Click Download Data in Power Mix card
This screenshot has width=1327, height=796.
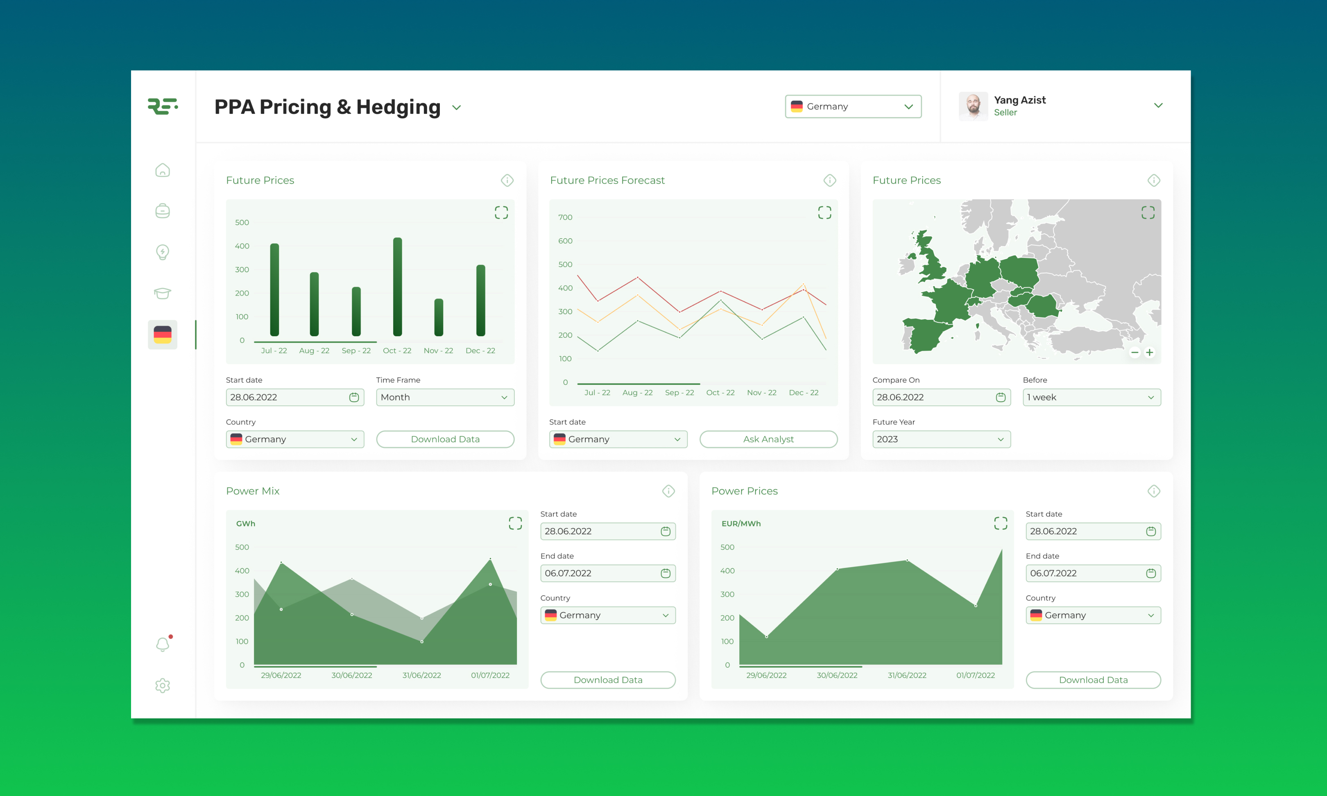[608, 680]
